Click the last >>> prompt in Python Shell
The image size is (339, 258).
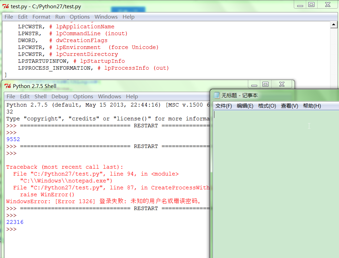click(11, 229)
